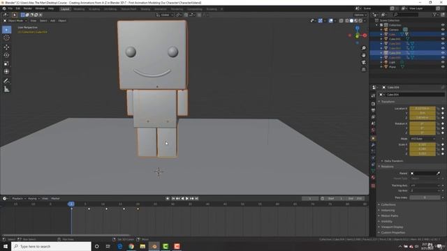Hide the Cube.001 outliner row
Image resolution: width=447 pixels, height=251 pixels.
point(443,39)
